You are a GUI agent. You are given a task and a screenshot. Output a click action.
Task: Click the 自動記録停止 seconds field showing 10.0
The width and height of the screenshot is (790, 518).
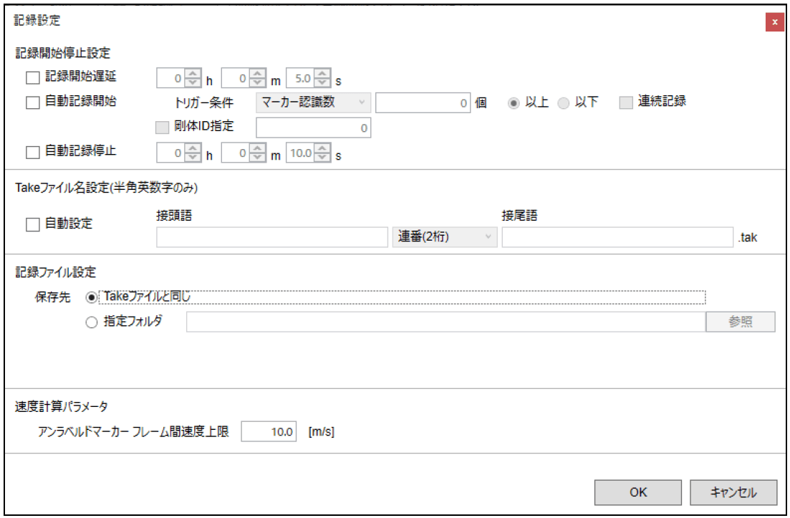(300, 153)
